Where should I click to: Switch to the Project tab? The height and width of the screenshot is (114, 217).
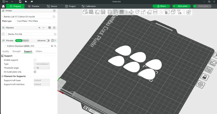point(70,6)
